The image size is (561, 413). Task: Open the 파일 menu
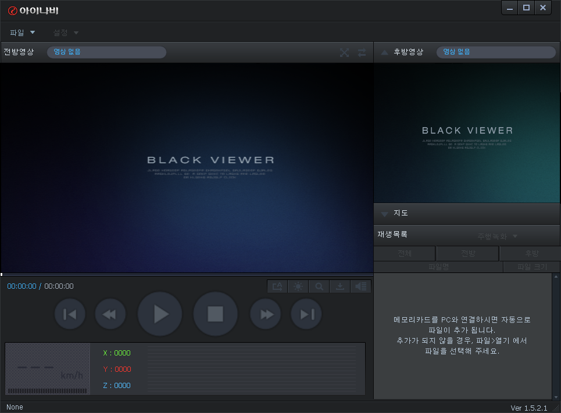[22, 33]
